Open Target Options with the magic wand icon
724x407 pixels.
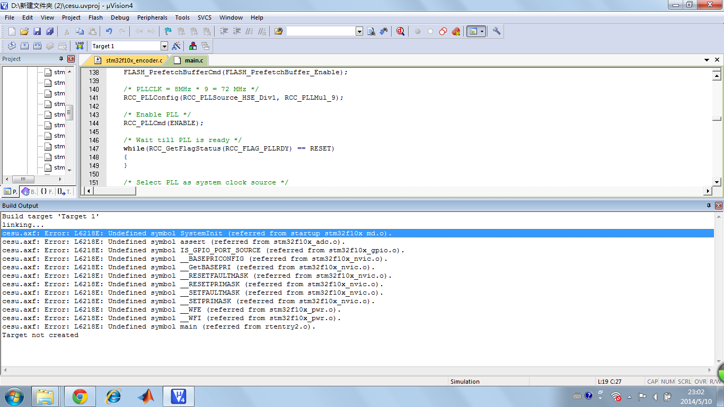(176, 46)
